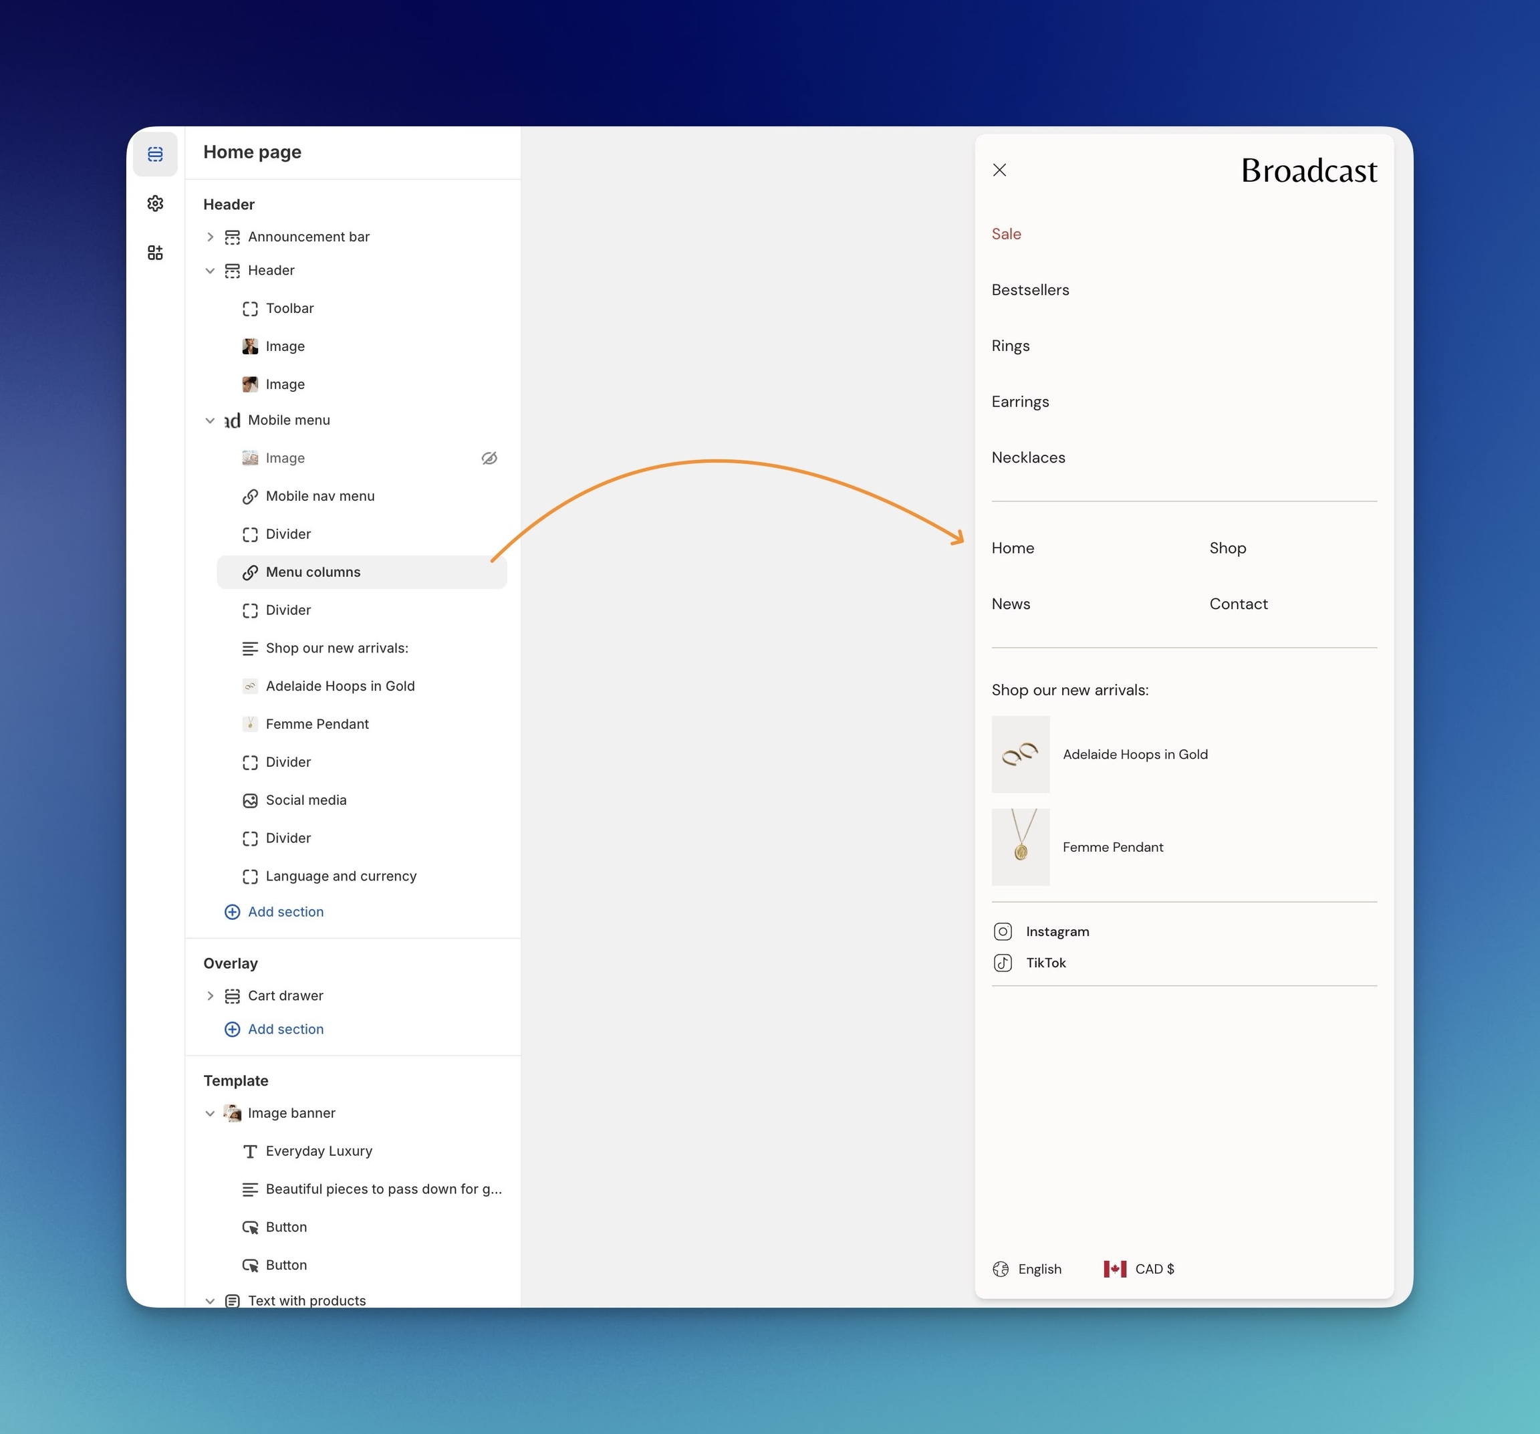Click the globe language icon
The height and width of the screenshot is (1434, 1540).
[1000, 1269]
